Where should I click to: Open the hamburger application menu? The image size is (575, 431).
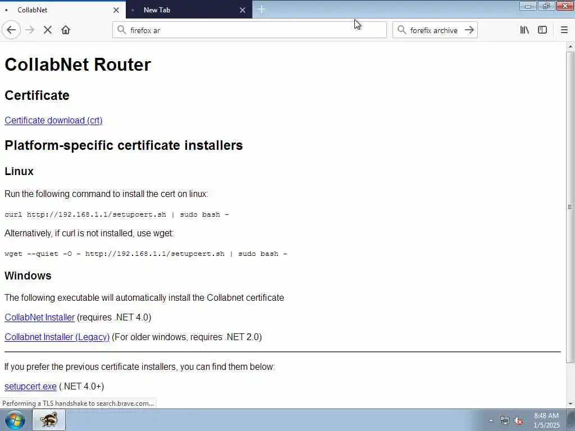(x=564, y=30)
